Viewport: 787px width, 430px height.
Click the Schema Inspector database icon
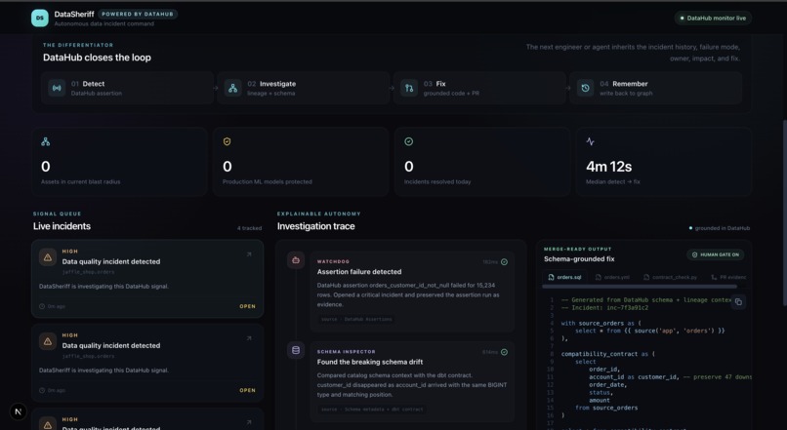(x=296, y=350)
